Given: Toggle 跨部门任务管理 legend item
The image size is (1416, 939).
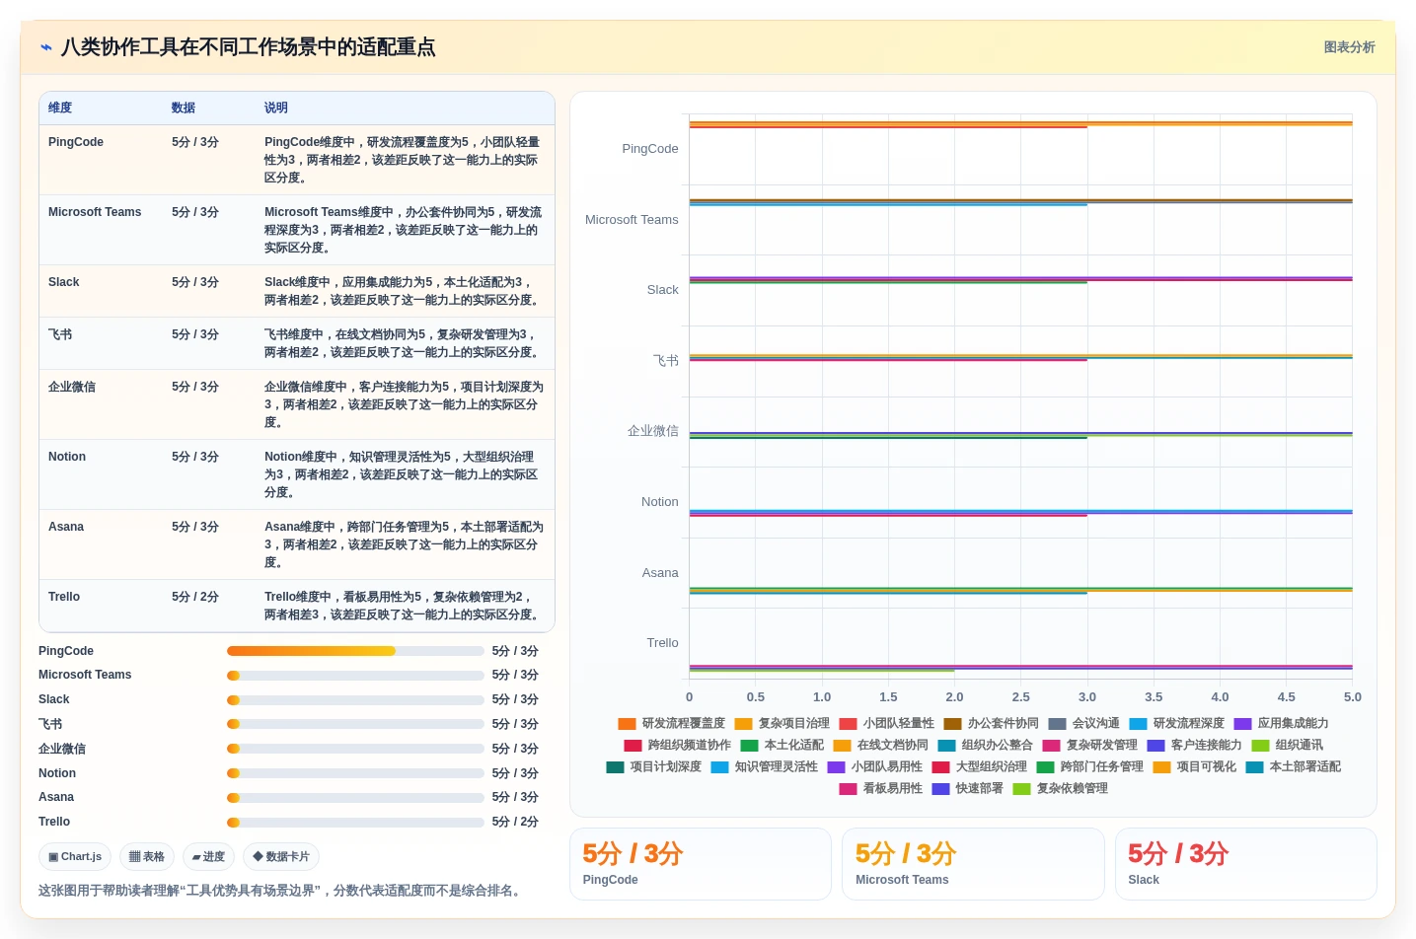Looking at the screenshot, I should pos(1089,767).
